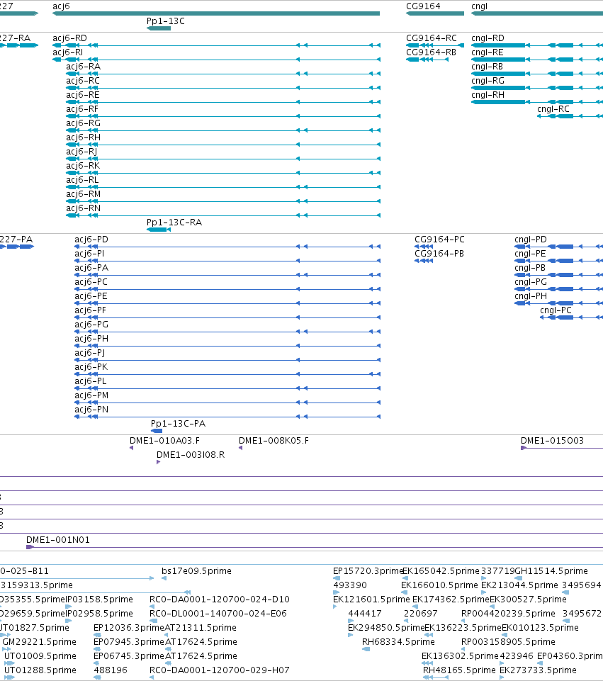Select transcript acj6-RM label
Viewport: 603px width, 681px height.
(84, 194)
